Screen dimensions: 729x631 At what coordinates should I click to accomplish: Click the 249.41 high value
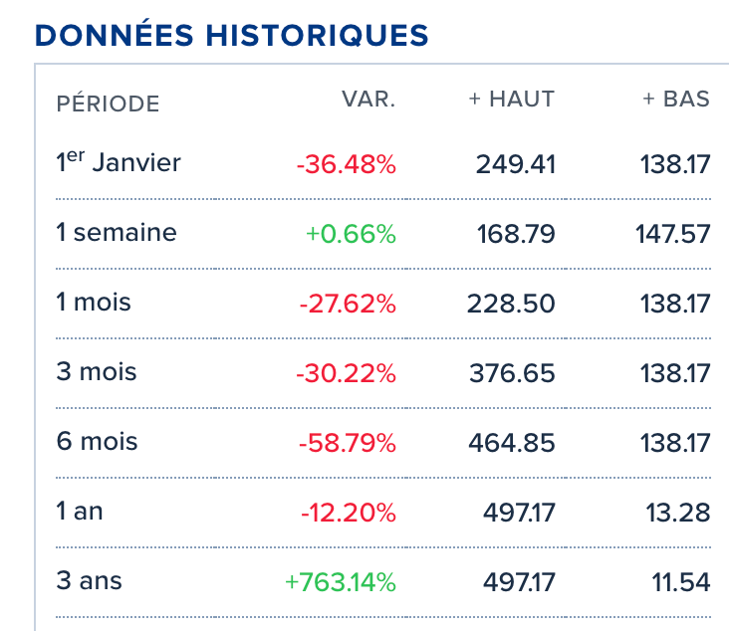tap(514, 164)
